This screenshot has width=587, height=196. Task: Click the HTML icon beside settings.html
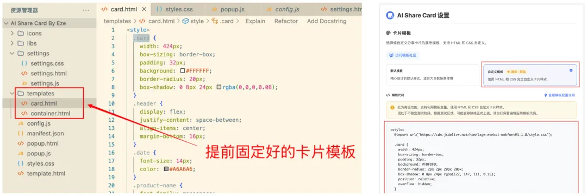24,74
